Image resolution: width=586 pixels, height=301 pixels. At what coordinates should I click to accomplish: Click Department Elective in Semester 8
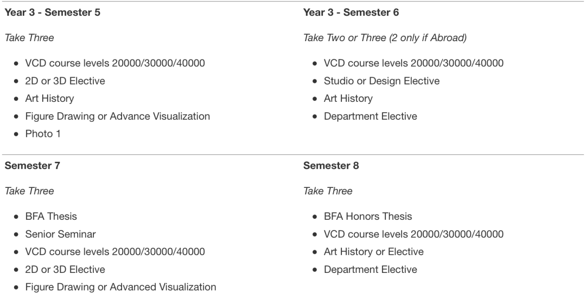pos(370,270)
